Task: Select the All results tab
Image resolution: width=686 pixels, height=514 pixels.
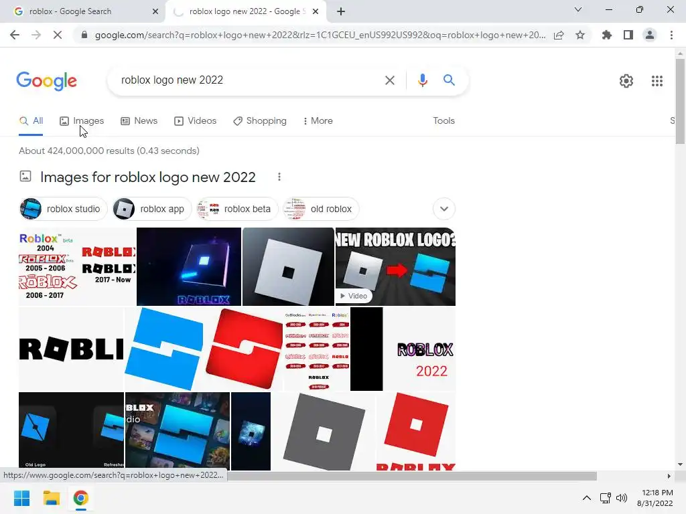Action: 31,120
